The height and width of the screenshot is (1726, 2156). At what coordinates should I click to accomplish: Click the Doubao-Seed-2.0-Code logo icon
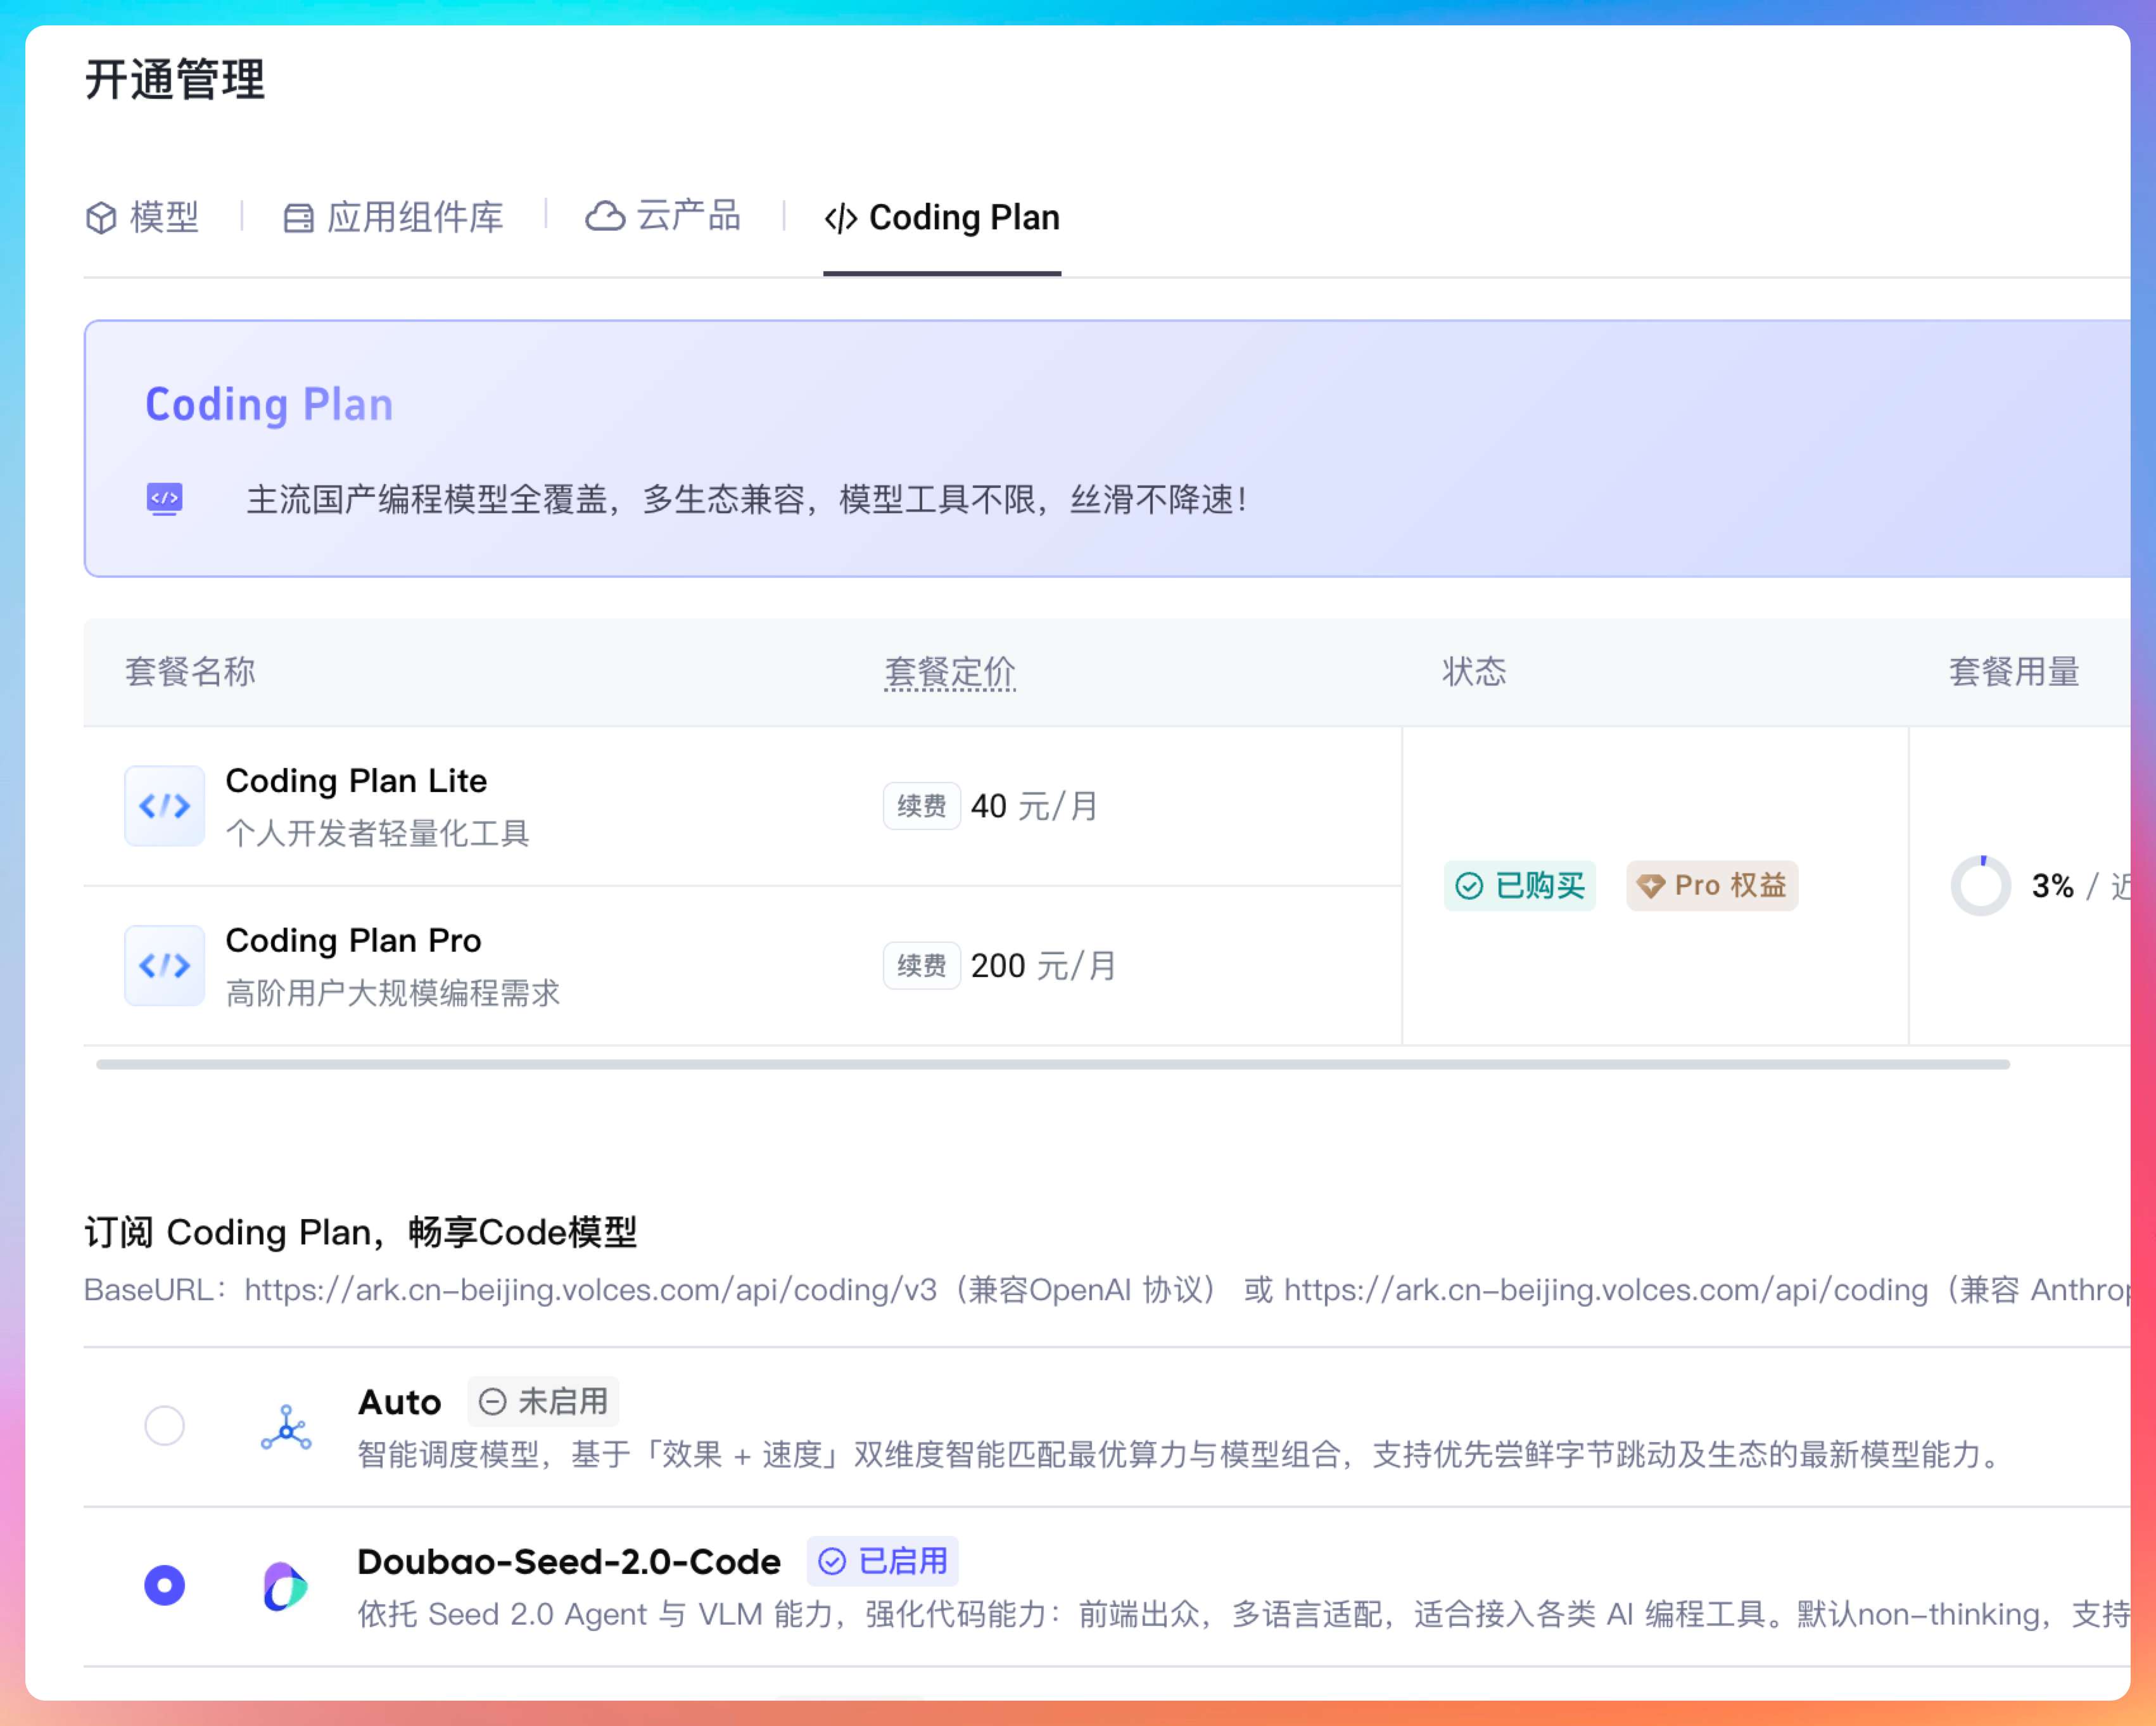coord(285,1586)
